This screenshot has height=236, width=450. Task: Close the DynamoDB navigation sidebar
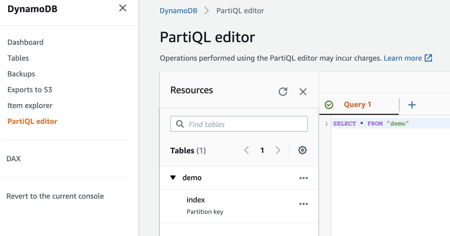click(123, 8)
